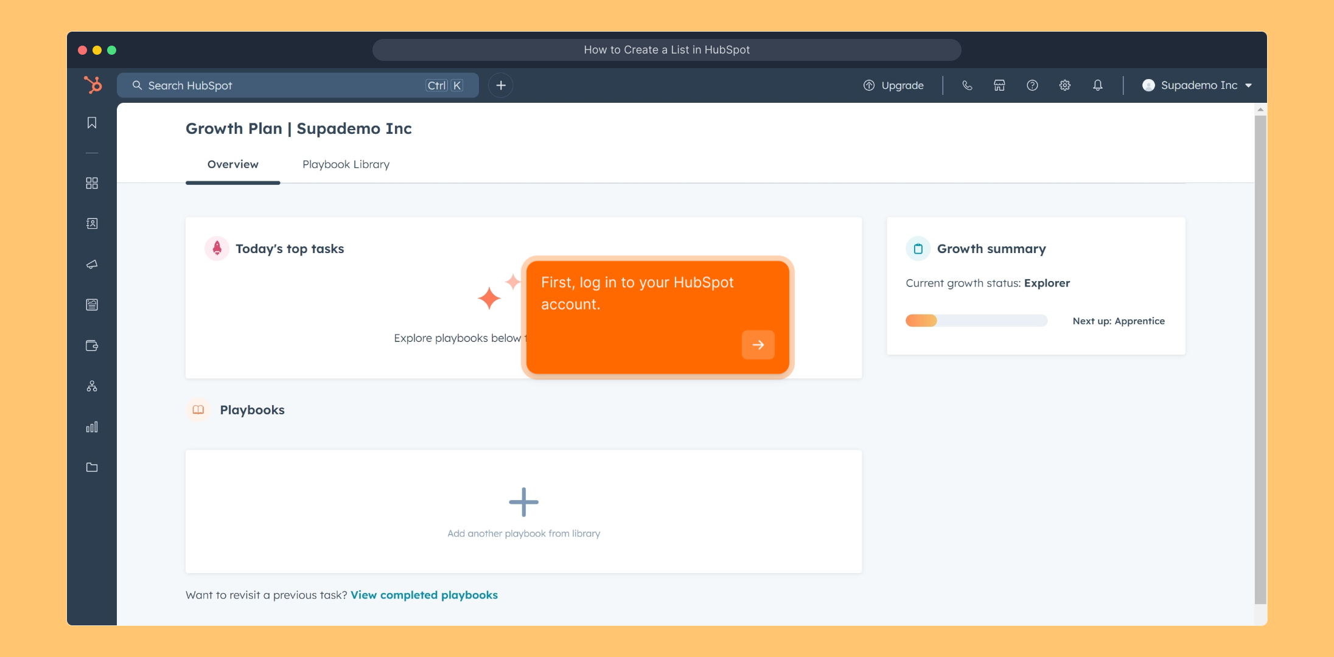Click the phone calling icon
The image size is (1334, 657).
(x=967, y=85)
